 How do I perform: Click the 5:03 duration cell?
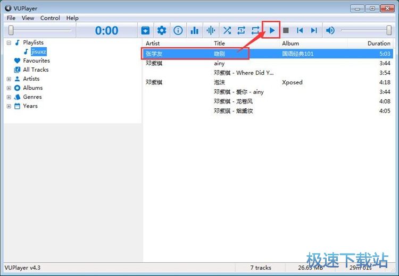click(385, 54)
